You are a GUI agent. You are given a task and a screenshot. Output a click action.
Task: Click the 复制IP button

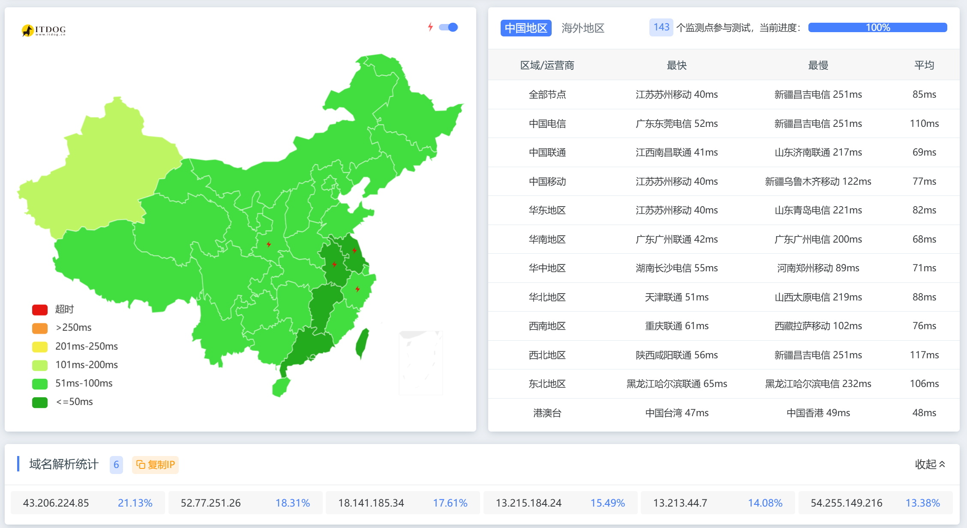point(155,465)
